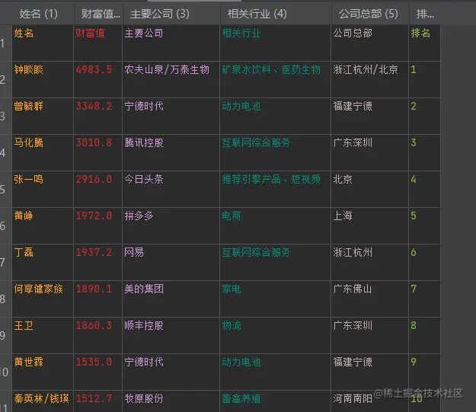The height and width of the screenshot is (412, 476).
Task: Select the cell 推荐引擎产品、短视频
Action: point(276,189)
